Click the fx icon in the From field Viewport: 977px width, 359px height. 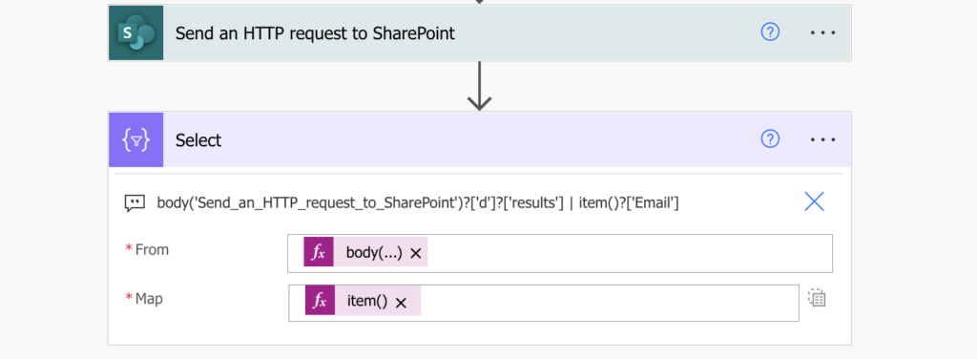click(x=319, y=252)
